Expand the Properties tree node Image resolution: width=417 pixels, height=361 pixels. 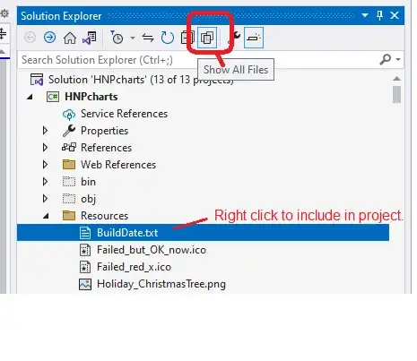pyautogui.click(x=45, y=131)
